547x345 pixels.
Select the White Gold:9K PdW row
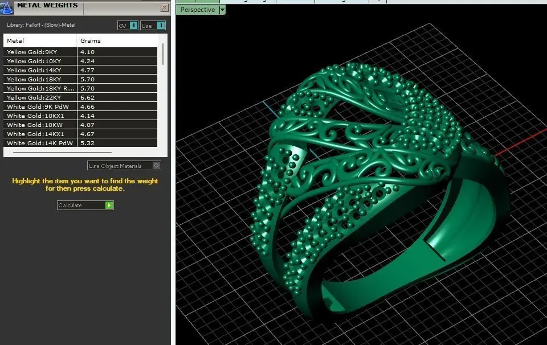(x=80, y=106)
